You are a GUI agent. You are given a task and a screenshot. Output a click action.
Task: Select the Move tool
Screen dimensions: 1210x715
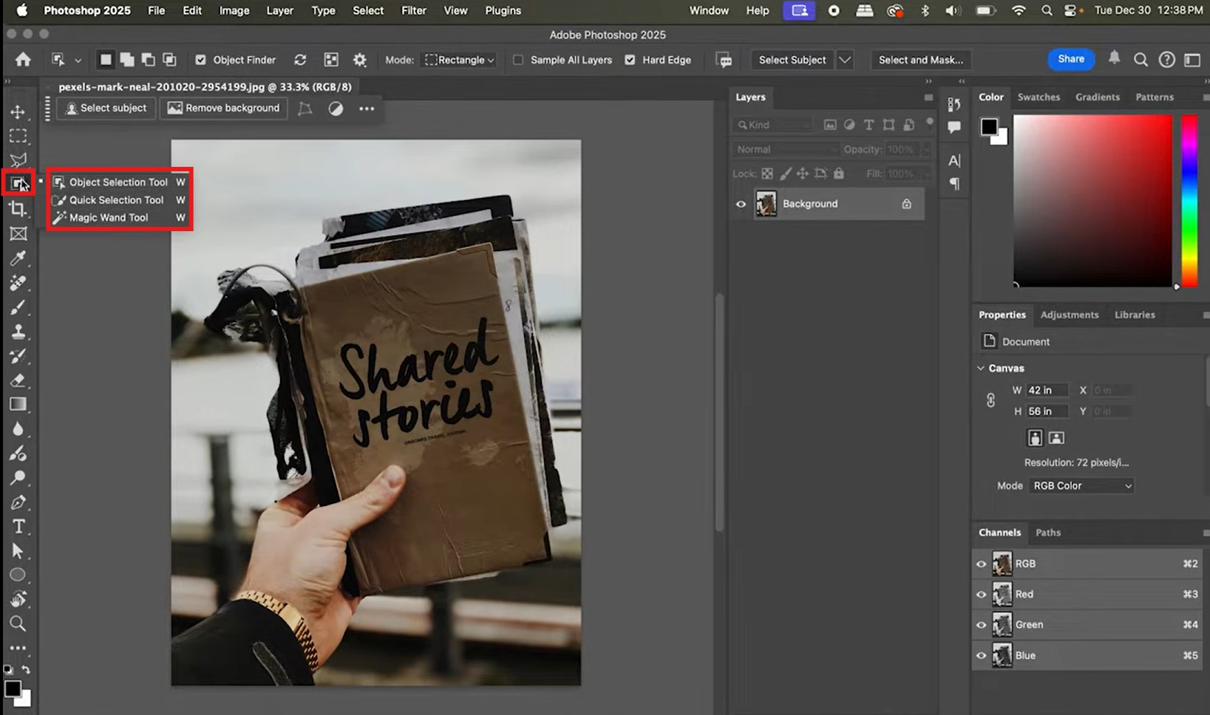[x=18, y=112]
